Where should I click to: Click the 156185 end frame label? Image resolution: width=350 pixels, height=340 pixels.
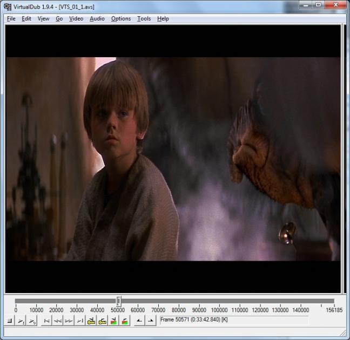click(x=334, y=310)
